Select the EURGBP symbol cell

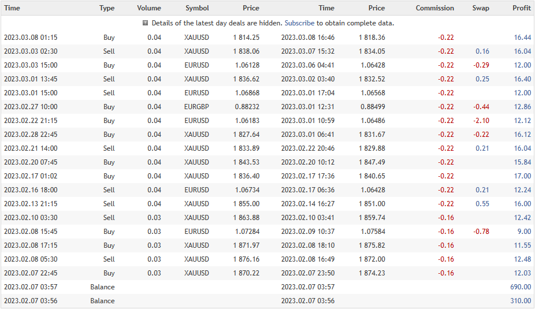(x=196, y=107)
